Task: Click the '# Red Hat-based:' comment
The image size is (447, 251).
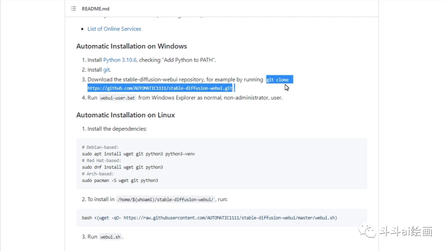Action: (x=101, y=161)
